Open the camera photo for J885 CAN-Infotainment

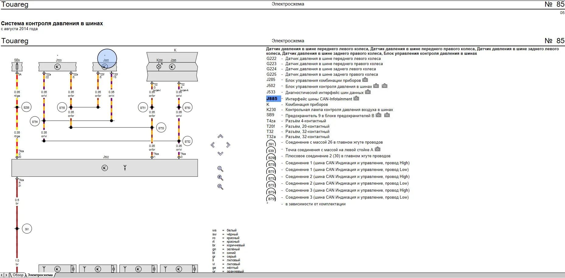point(356,98)
